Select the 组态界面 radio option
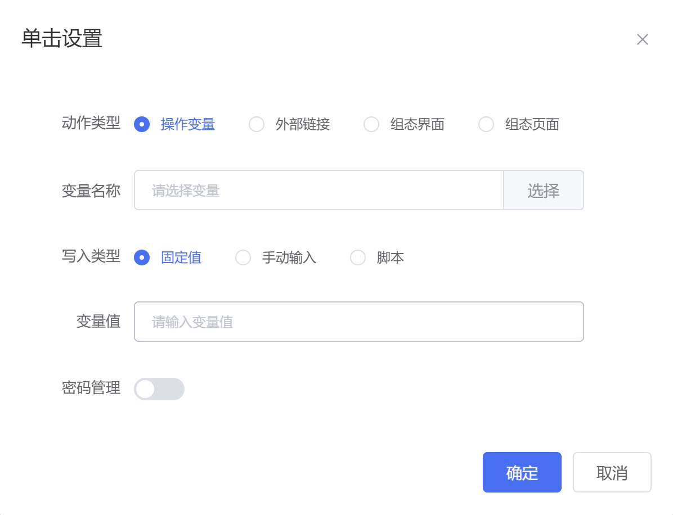Screen dimensions: 673x515 [x=371, y=124]
